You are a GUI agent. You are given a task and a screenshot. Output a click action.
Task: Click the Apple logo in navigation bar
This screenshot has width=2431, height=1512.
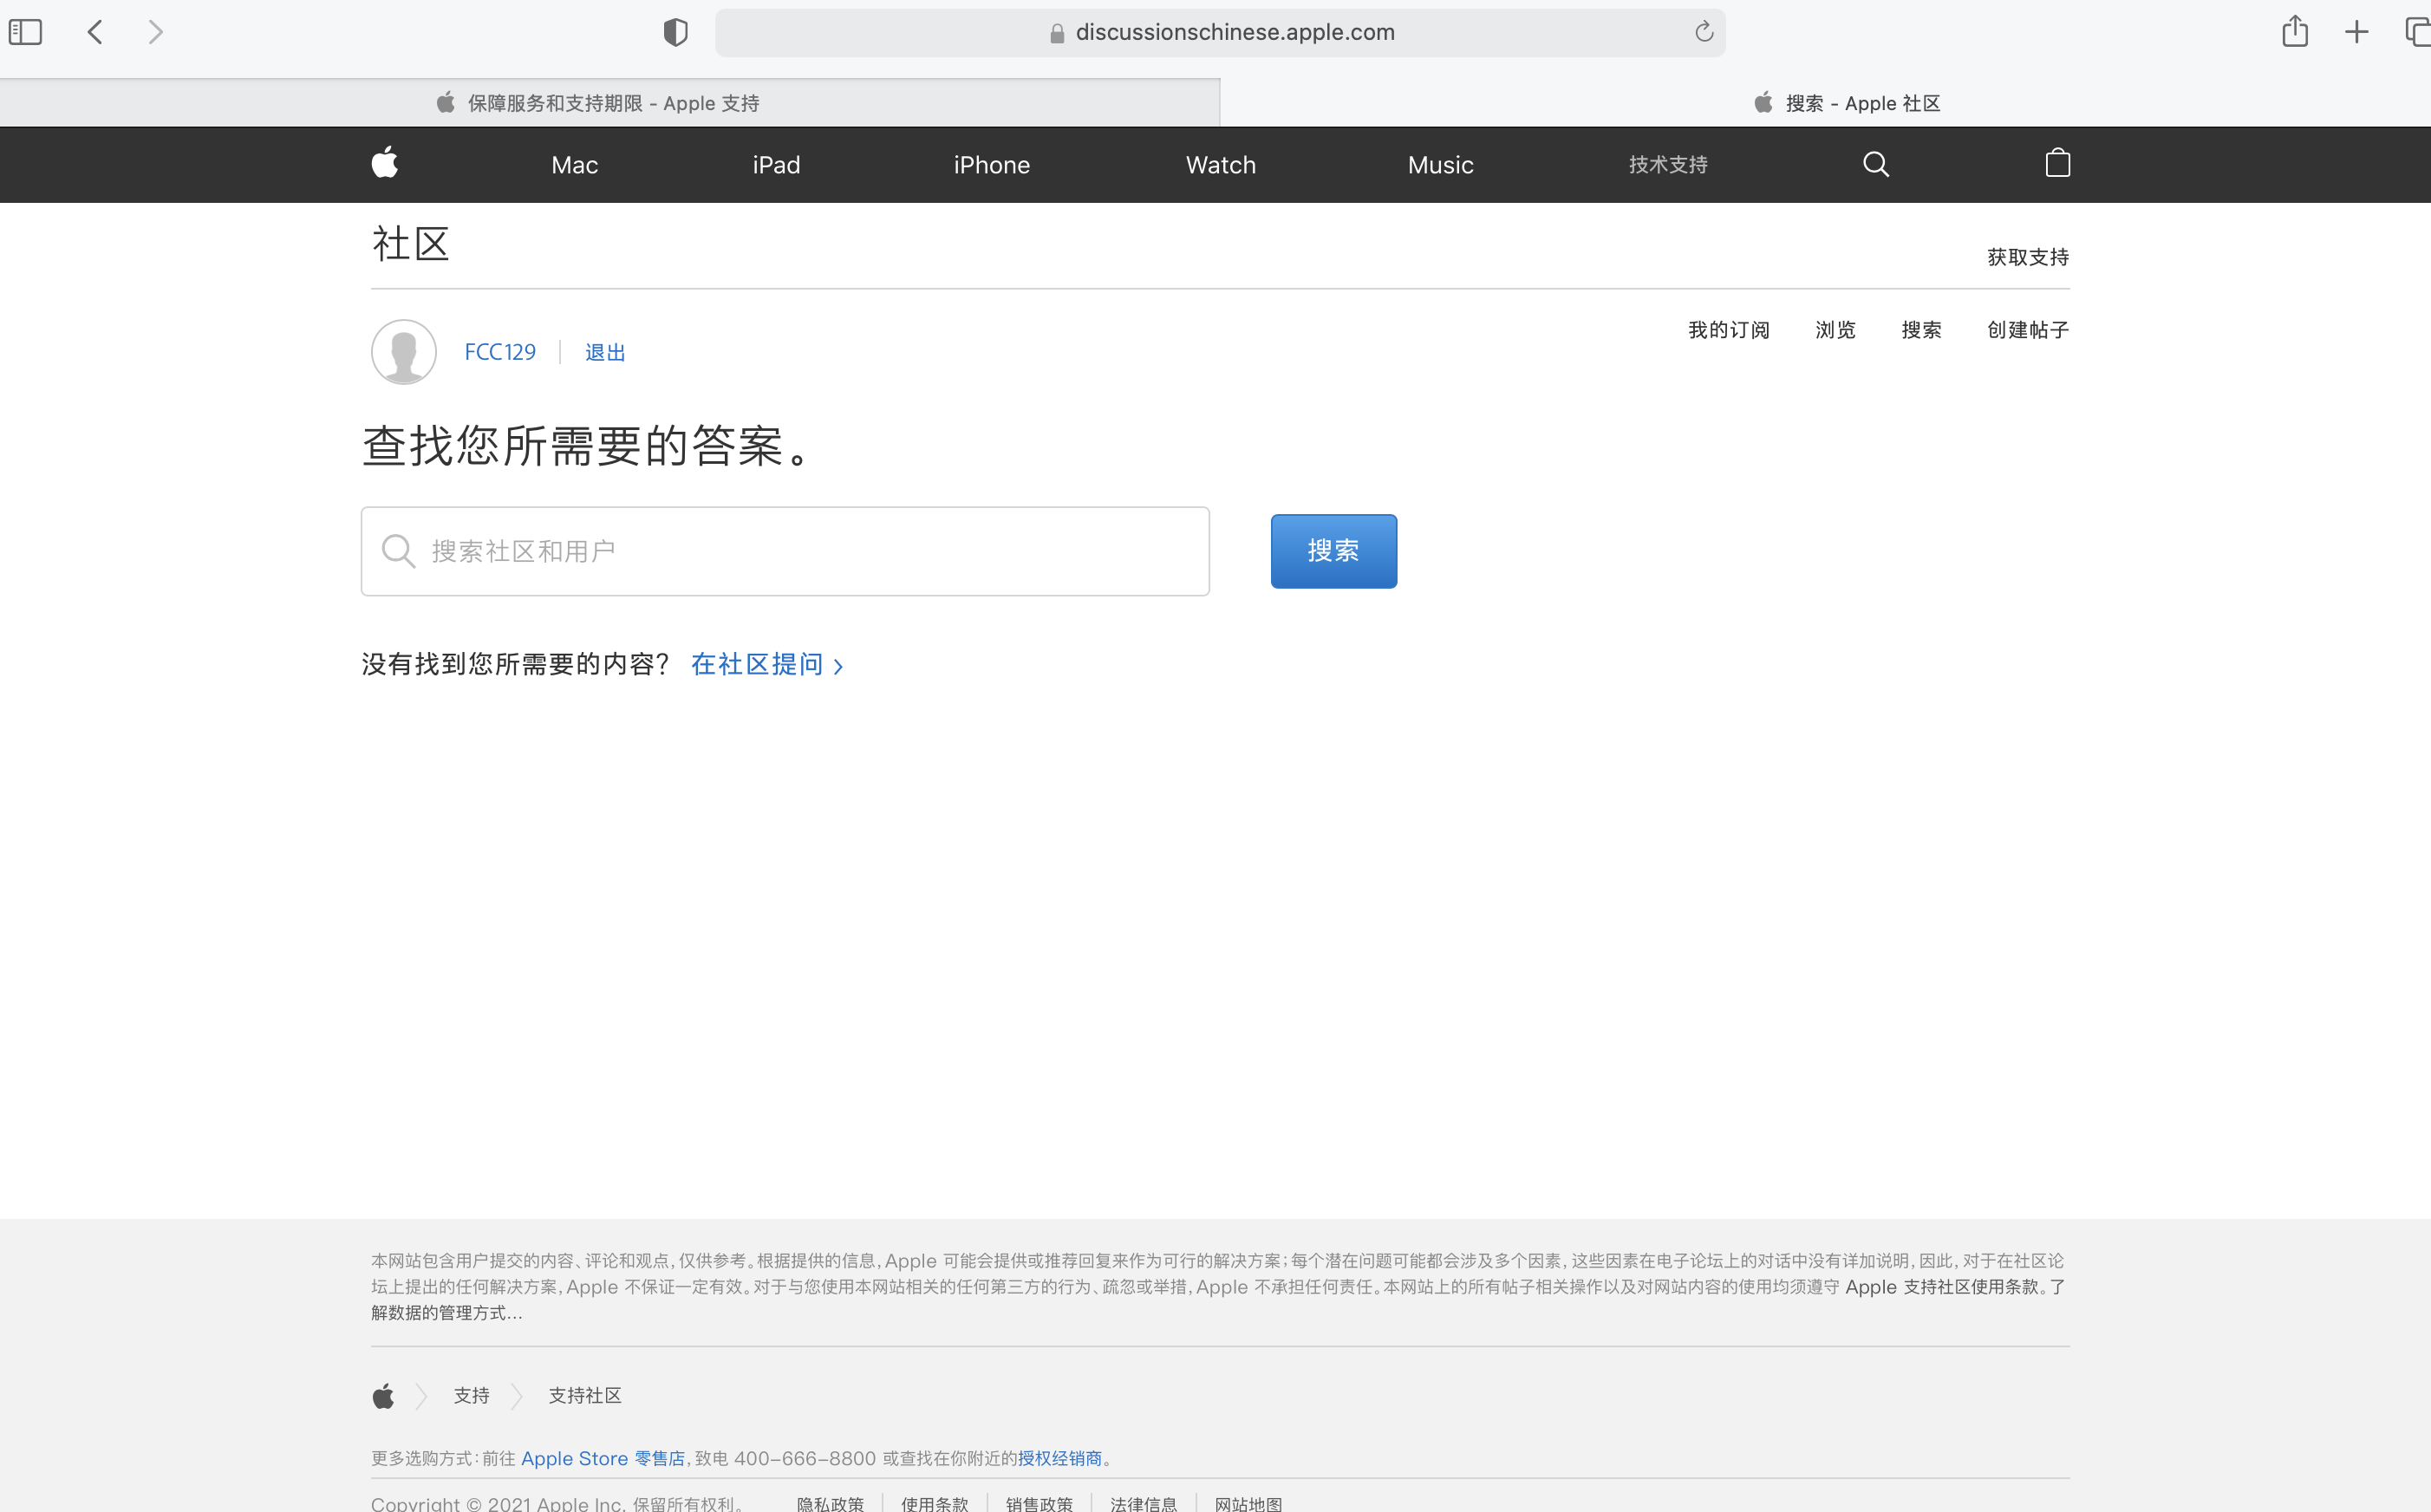point(385,163)
